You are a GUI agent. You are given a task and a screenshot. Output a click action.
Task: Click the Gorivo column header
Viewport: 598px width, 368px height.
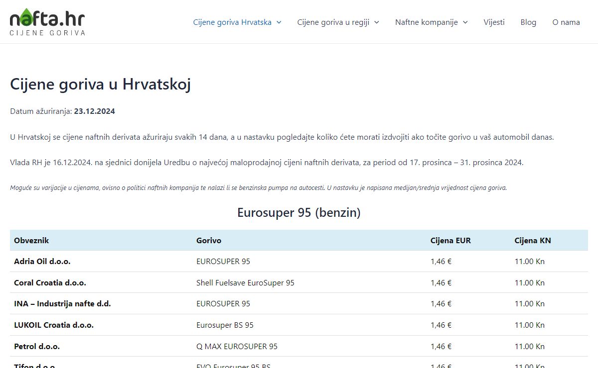[209, 241]
